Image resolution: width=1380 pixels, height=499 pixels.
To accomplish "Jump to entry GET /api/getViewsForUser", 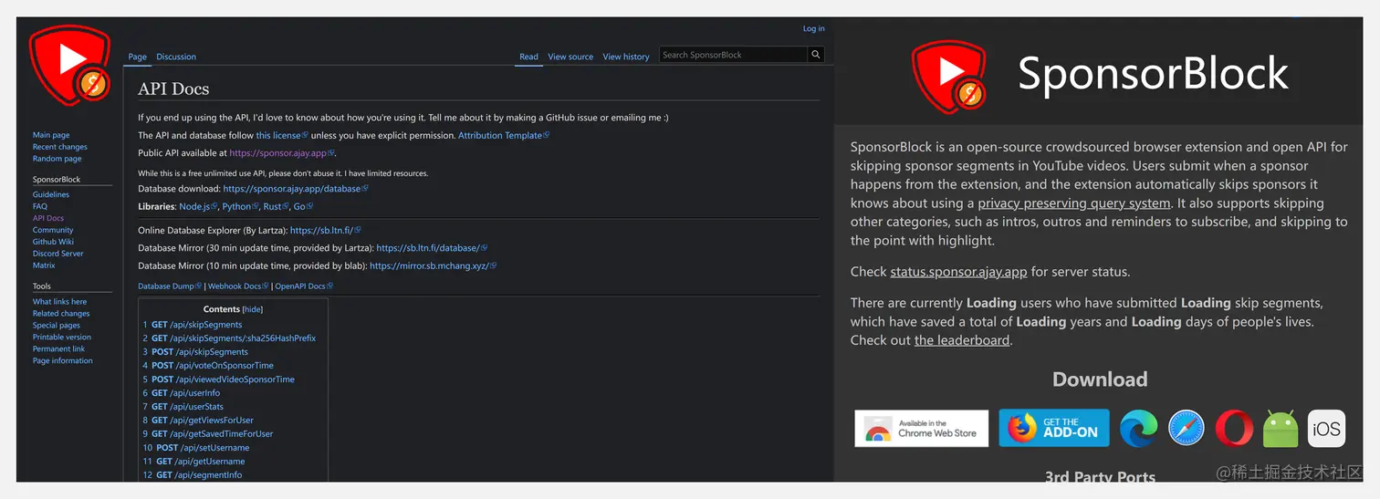I will pyautogui.click(x=198, y=421).
